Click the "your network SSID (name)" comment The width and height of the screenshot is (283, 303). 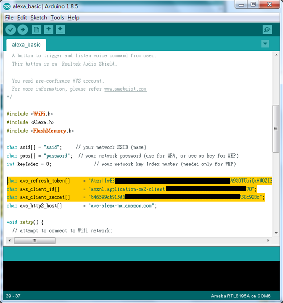[111, 147]
